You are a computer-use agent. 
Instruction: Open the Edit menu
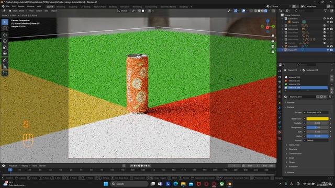14,6
